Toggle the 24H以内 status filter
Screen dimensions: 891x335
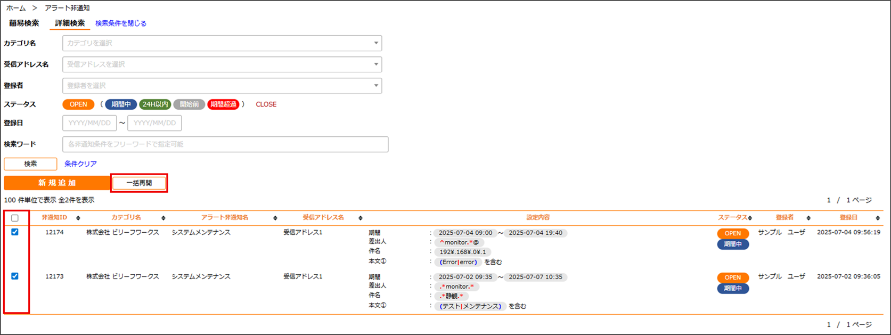(155, 104)
